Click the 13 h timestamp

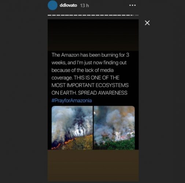pyautogui.click(x=85, y=6)
